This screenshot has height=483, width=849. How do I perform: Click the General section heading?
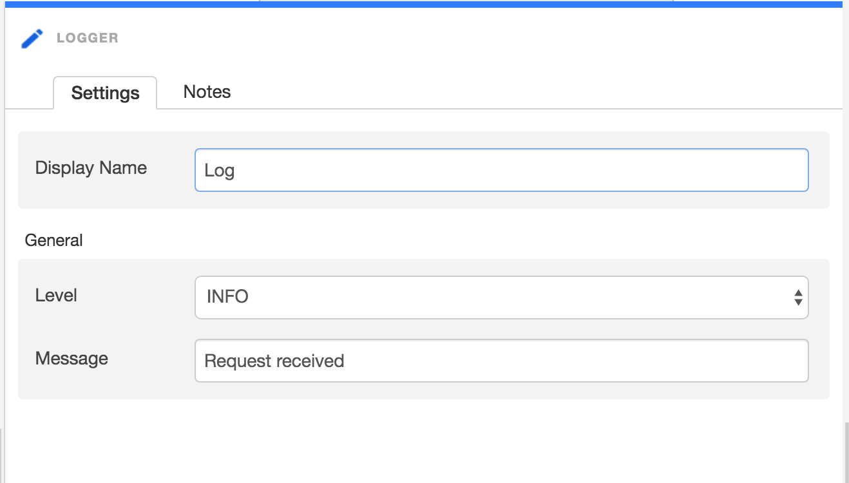coord(53,240)
